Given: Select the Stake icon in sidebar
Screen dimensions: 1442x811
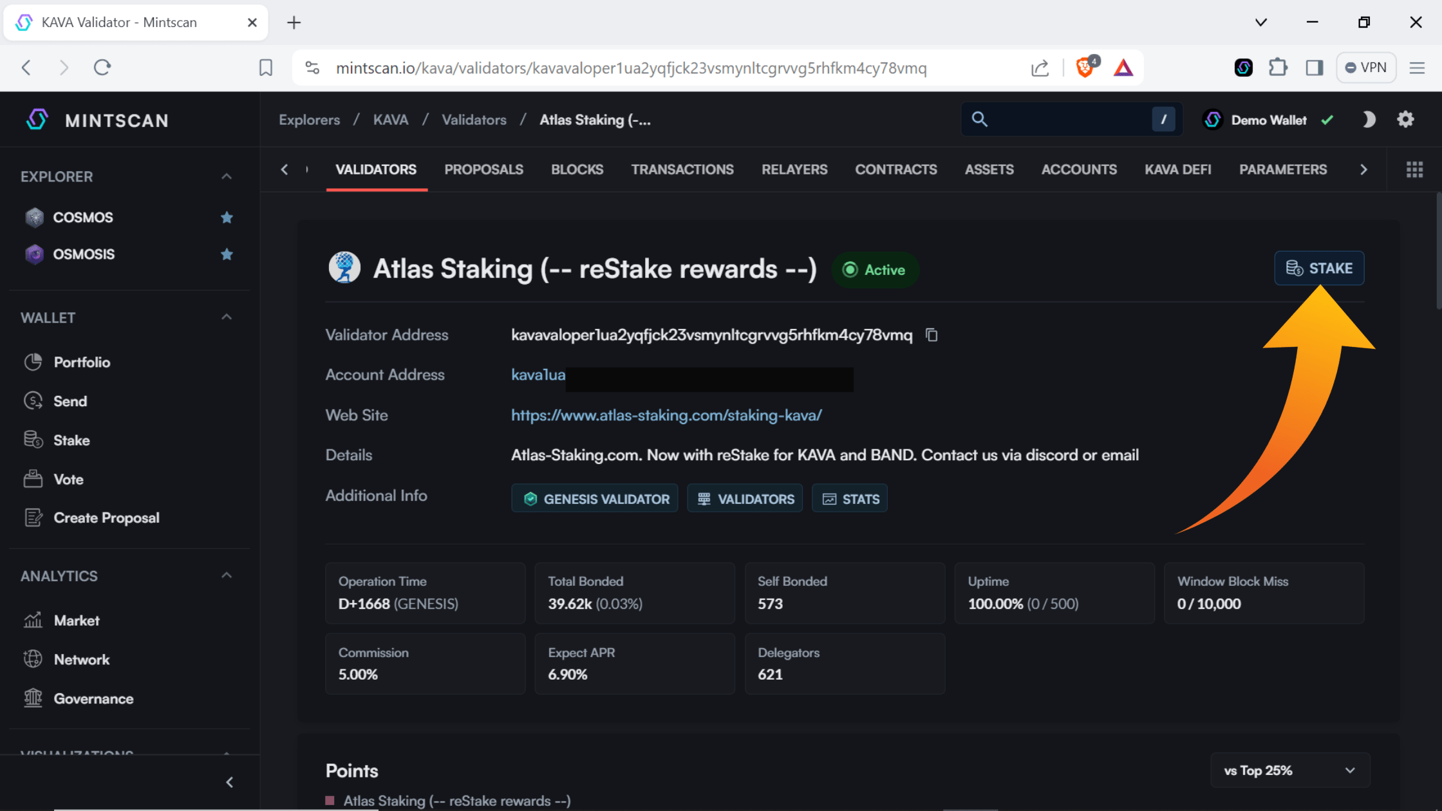Looking at the screenshot, I should click(33, 440).
